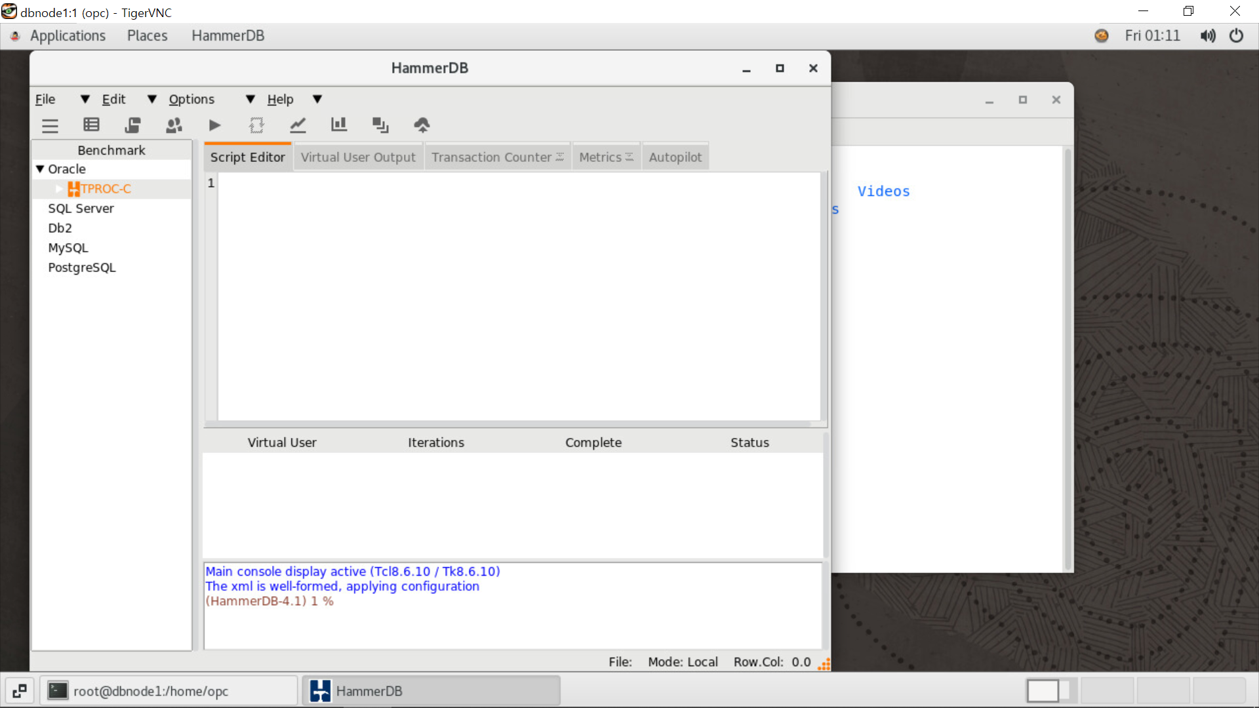Select the first workspace switcher box
The width and height of the screenshot is (1259, 708).
pyautogui.click(x=1052, y=691)
